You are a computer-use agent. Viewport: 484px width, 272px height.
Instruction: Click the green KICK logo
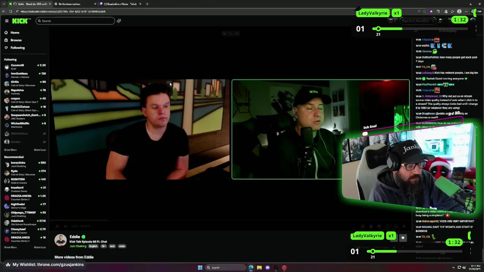[x=20, y=21]
